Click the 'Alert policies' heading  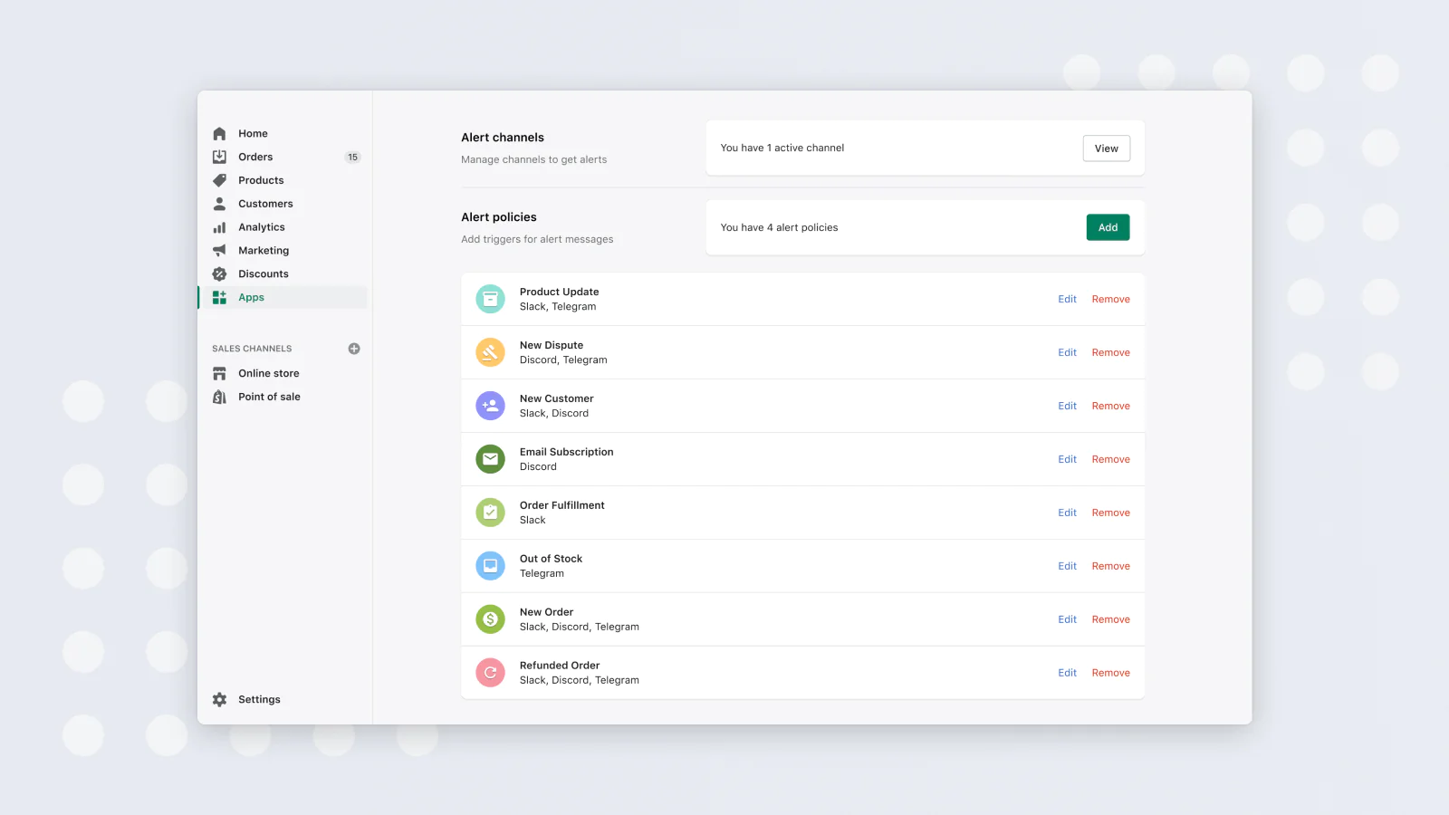(499, 217)
